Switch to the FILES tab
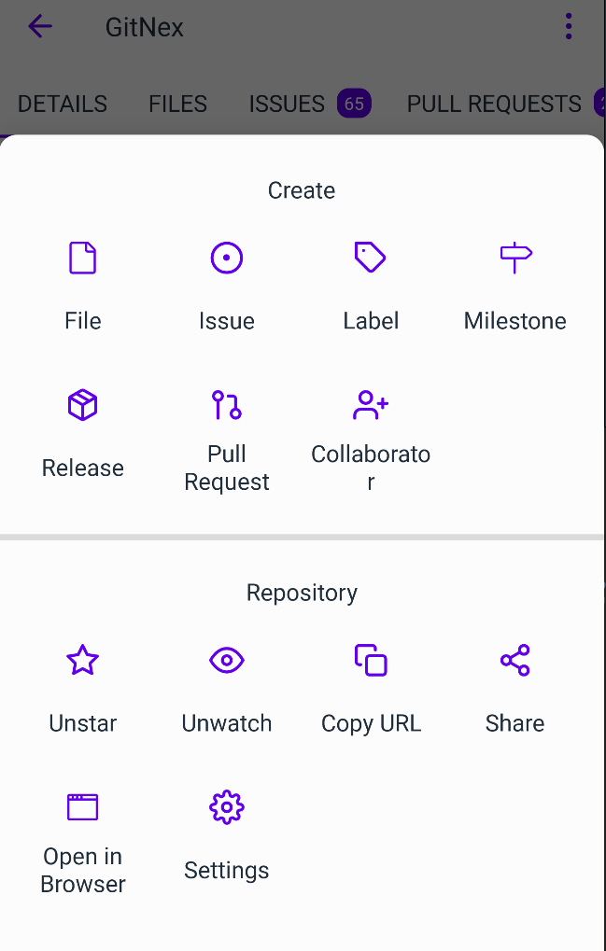 point(177,104)
